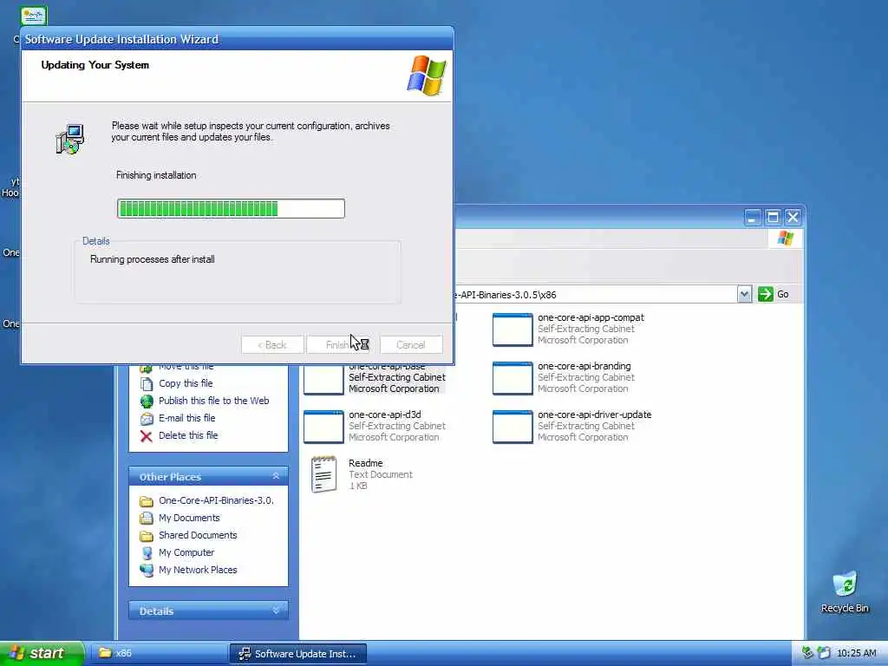This screenshot has height=666, width=888.
Task: Click the My Documents icon in Other Places
Action: point(147,519)
